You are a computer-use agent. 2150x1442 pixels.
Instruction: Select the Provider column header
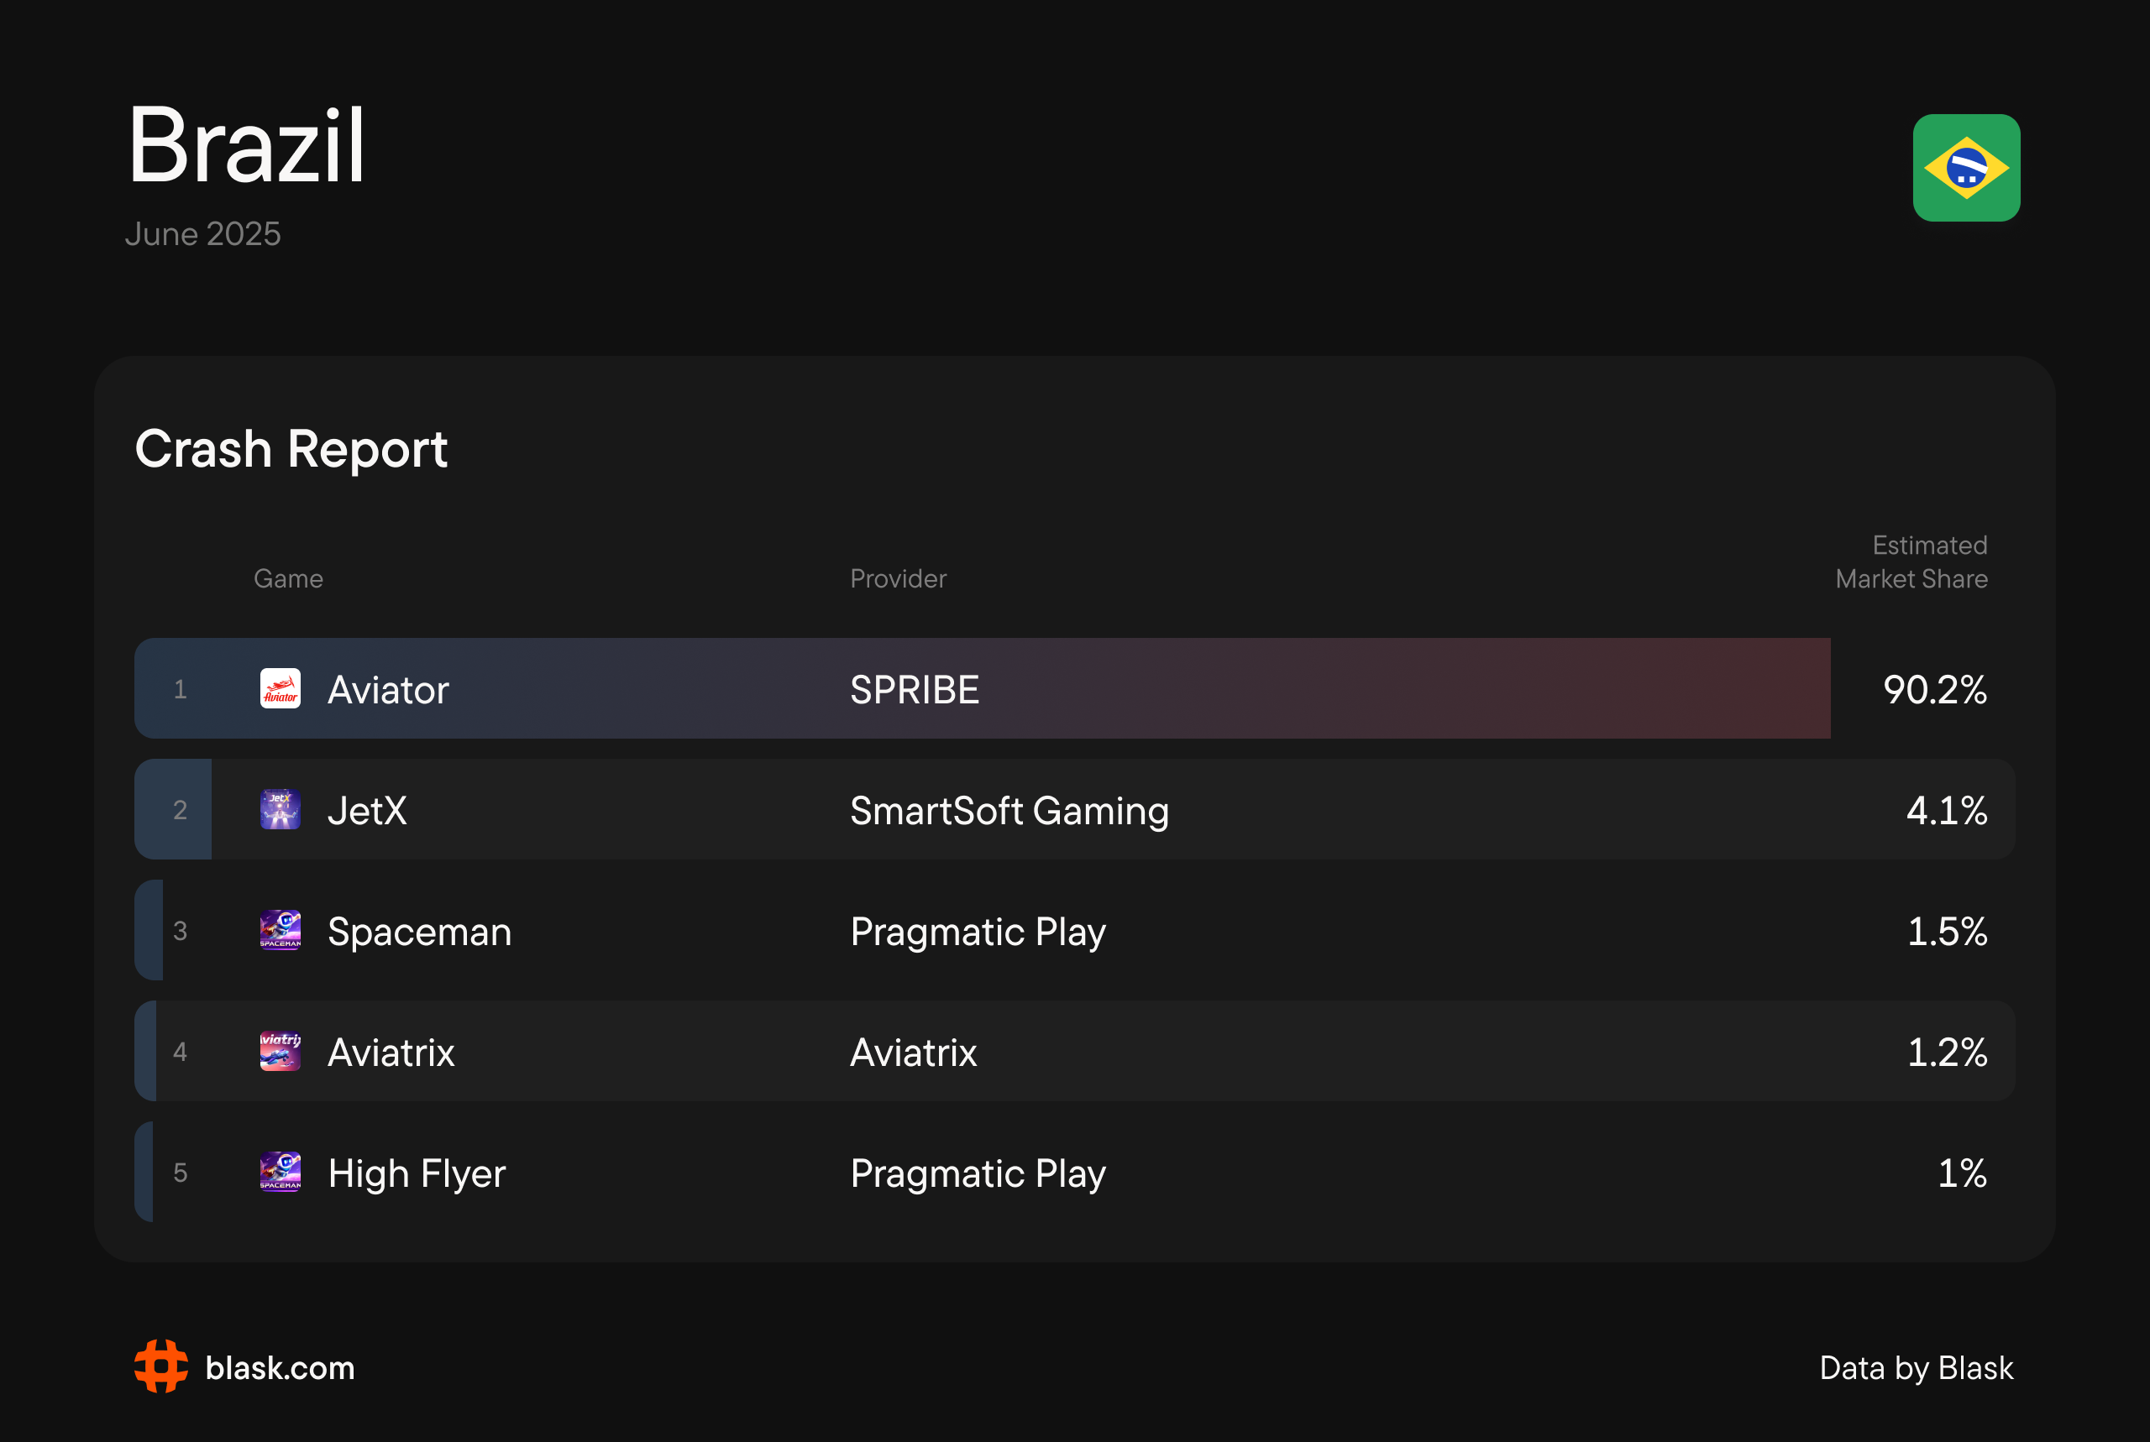[897, 578]
